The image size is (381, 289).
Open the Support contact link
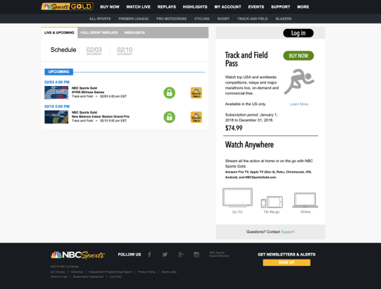(288, 232)
